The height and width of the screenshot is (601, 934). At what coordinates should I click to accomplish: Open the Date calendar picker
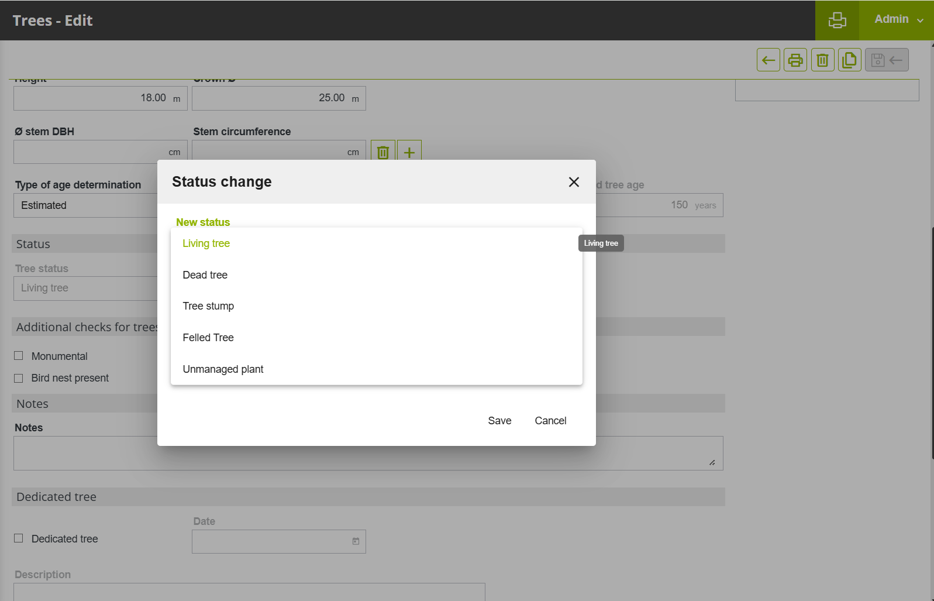point(356,541)
